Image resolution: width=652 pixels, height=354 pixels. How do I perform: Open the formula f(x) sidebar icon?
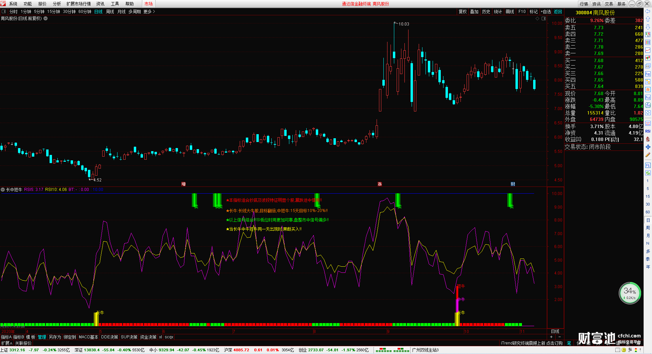click(648, 105)
